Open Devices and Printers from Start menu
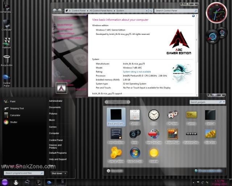Viewport: 232px width, 186px height. point(55,146)
